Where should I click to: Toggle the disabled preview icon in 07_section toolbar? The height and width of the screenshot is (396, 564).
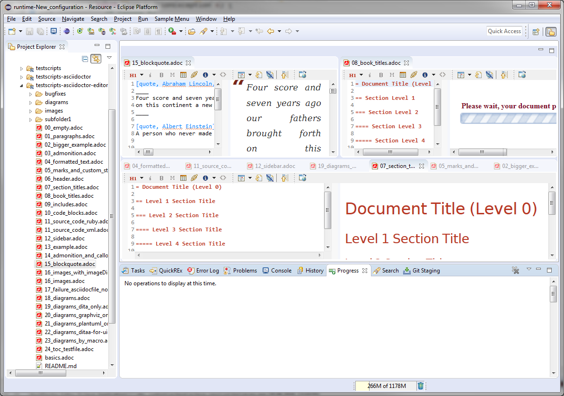[x=269, y=177]
